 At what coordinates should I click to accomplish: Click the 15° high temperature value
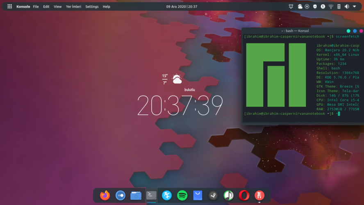pyautogui.click(x=165, y=76)
